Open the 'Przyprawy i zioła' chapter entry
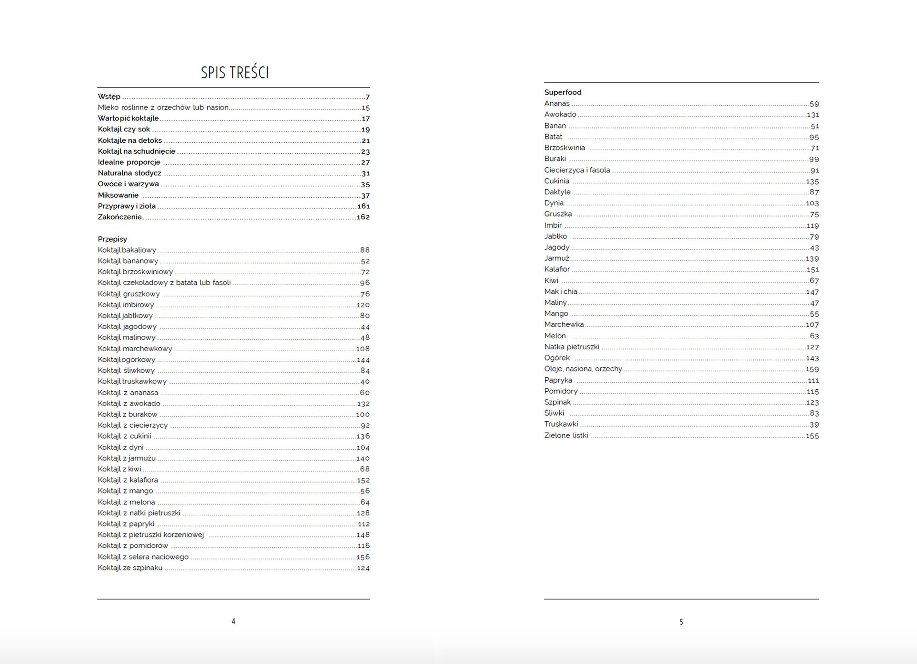 [127, 206]
